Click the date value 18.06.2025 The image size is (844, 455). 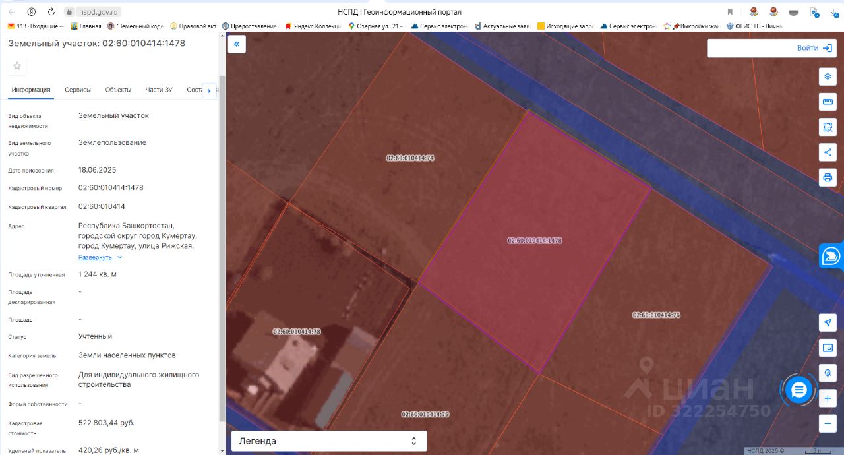click(97, 170)
